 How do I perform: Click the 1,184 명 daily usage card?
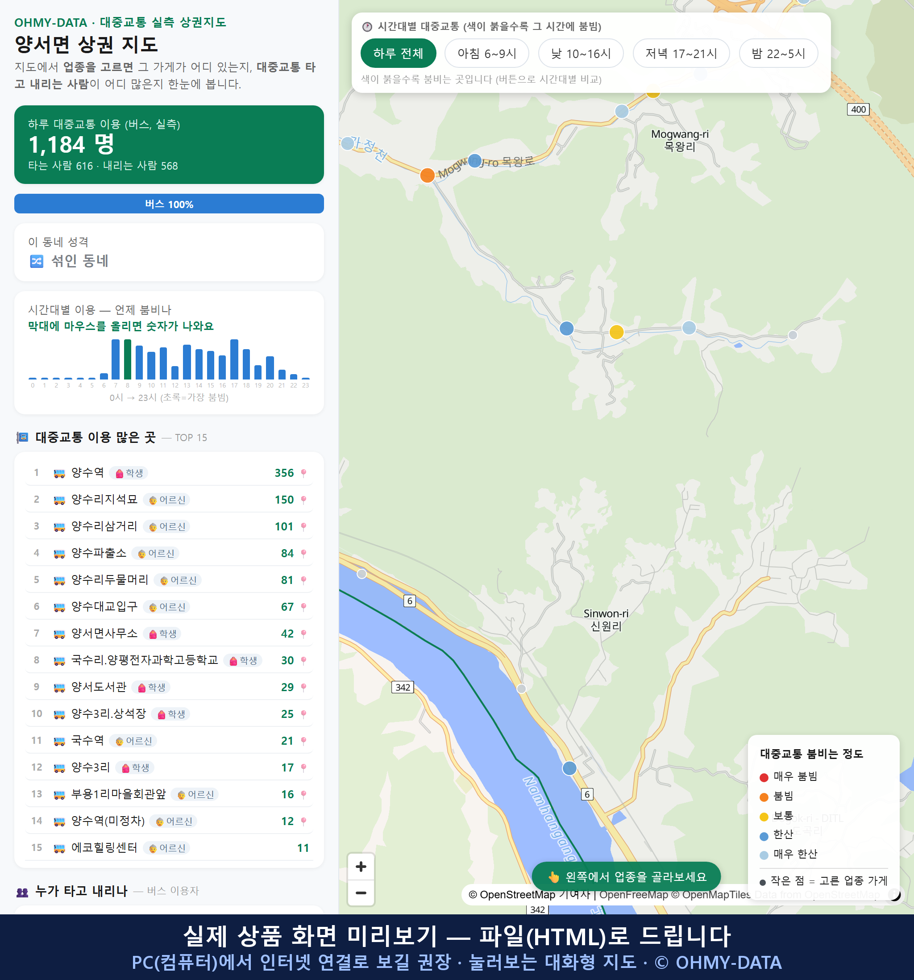[169, 145]
